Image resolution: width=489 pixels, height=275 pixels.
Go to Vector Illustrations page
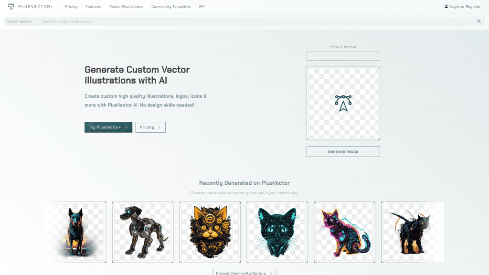[x=126, y=6]
